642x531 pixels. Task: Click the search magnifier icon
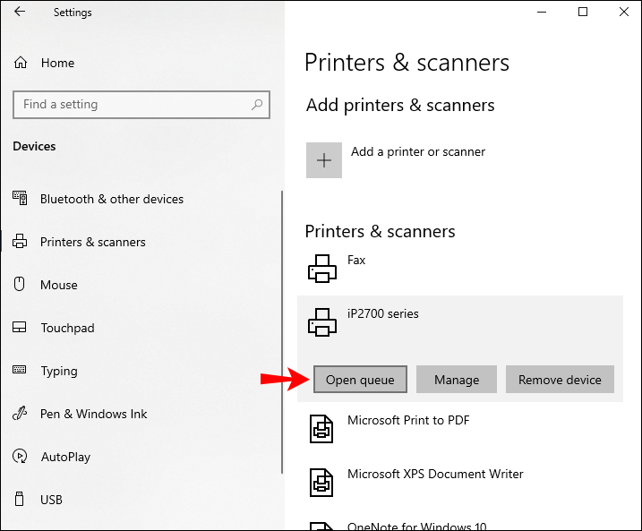tap(257, 105)
